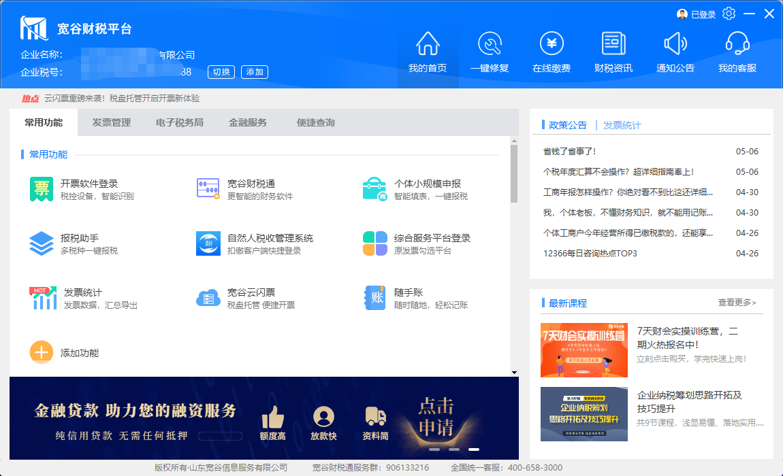Open 在线缴费 online payment icon
This screenshot has height=476, width=783.
(552, 44)
